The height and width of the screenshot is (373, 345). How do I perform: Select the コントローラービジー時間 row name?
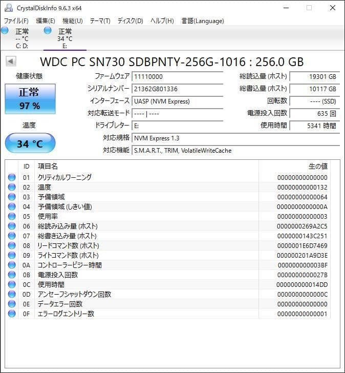point(70,265)
